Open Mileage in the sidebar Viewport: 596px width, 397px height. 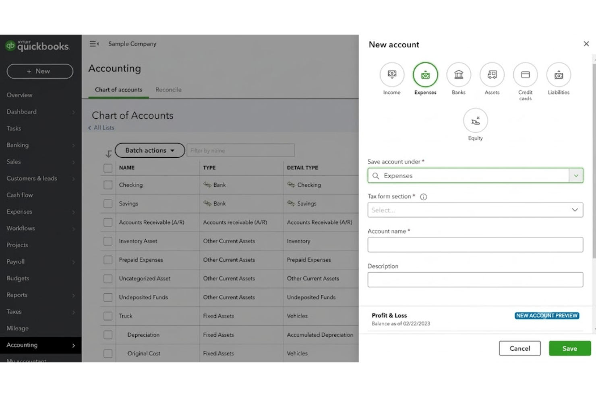point(18,328)
